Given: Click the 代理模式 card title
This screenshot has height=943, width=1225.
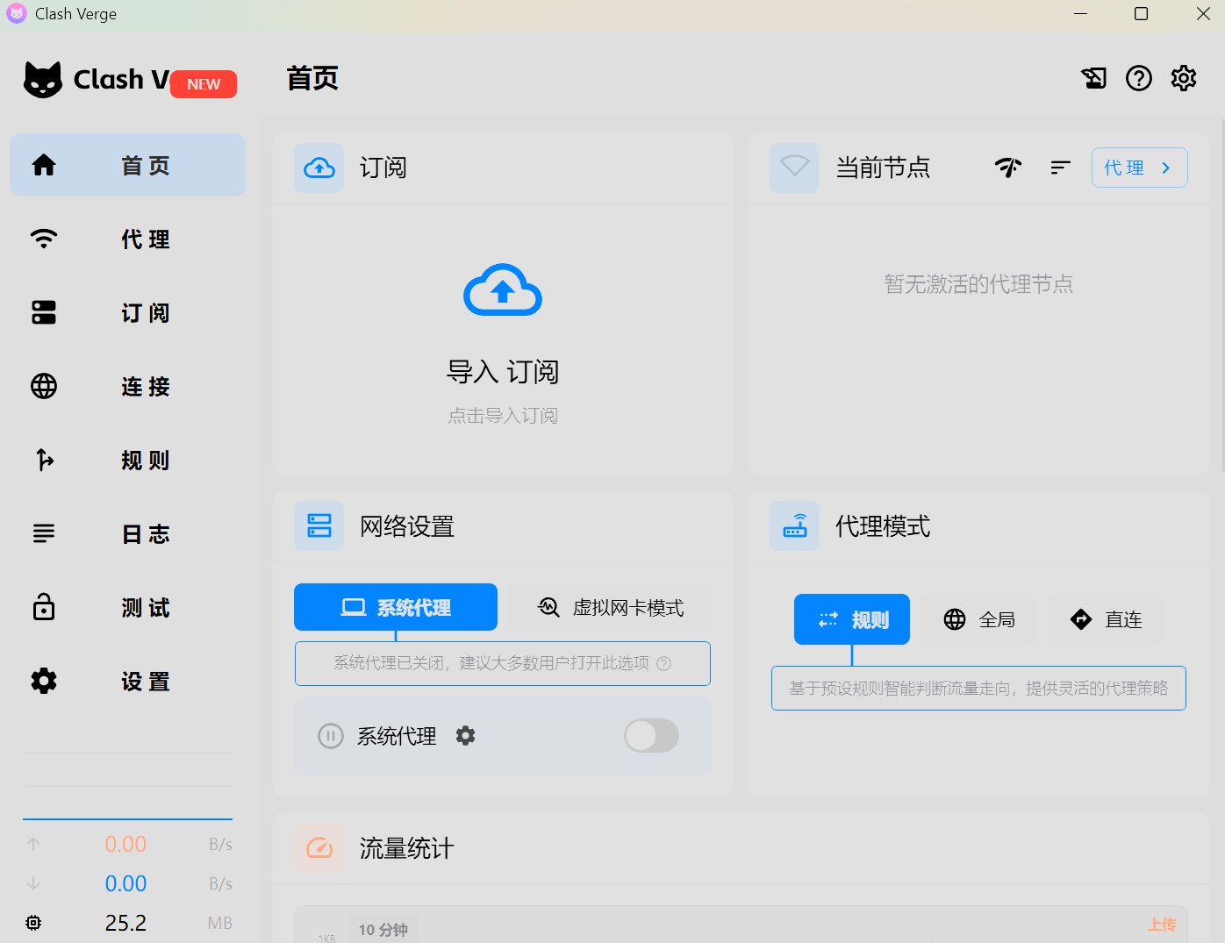Looking at the screenshot, I should (883, 525).
